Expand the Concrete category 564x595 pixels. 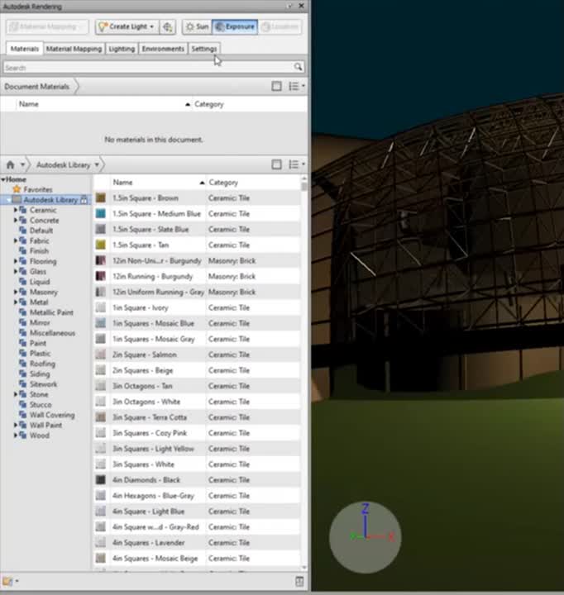pyautogui.click(x=16, y=220)
